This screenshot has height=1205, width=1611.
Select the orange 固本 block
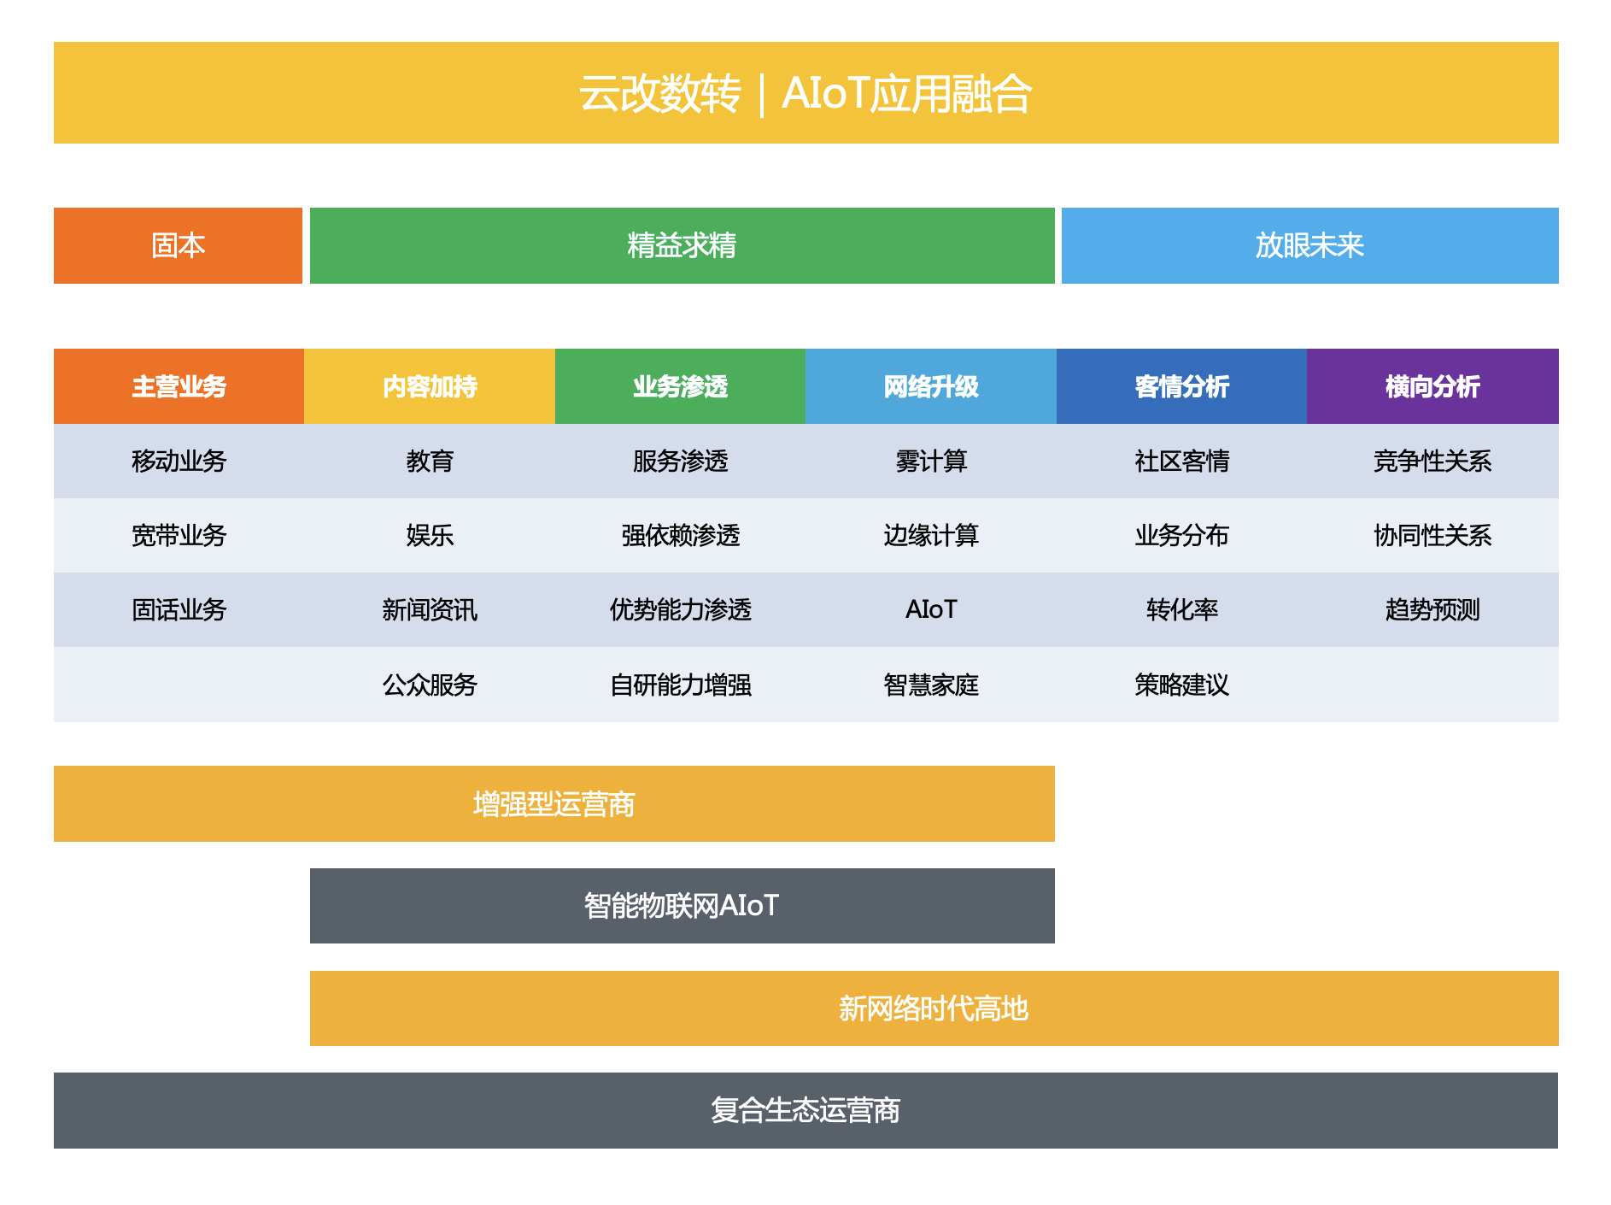(178, 245)
